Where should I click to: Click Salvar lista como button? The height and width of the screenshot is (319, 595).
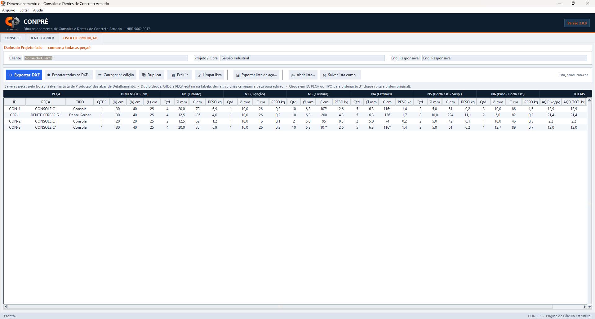340,75
